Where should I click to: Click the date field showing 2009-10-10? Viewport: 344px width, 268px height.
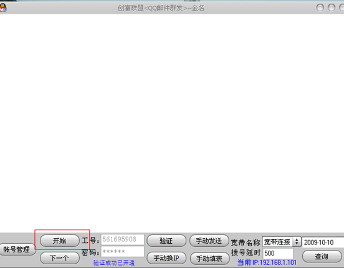pyautogui.click(x=323, y=242)
